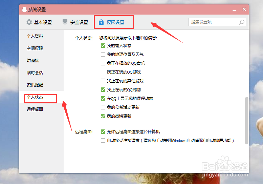This screenshot has width=263, height=184.
Task: Close the 系统设置 window
Action: point(244,9)
